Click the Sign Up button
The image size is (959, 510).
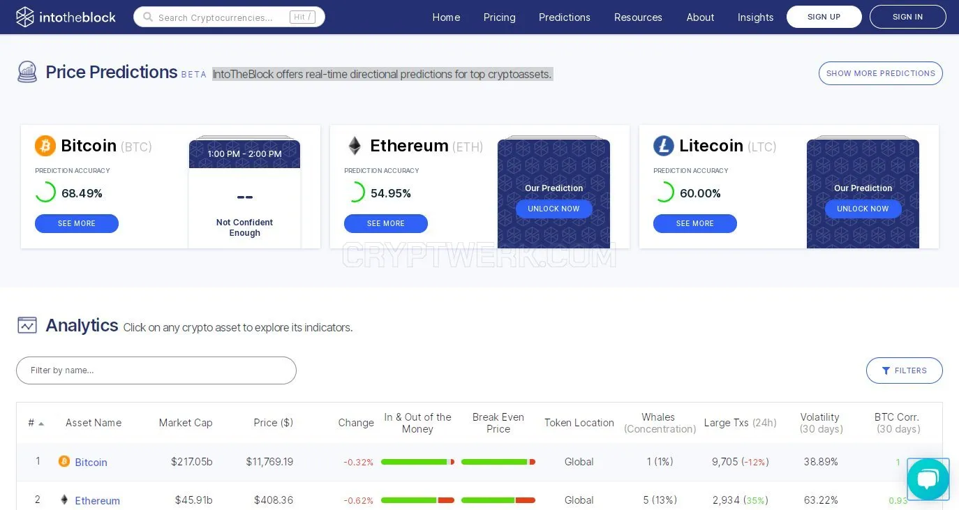tap(824, 17)
